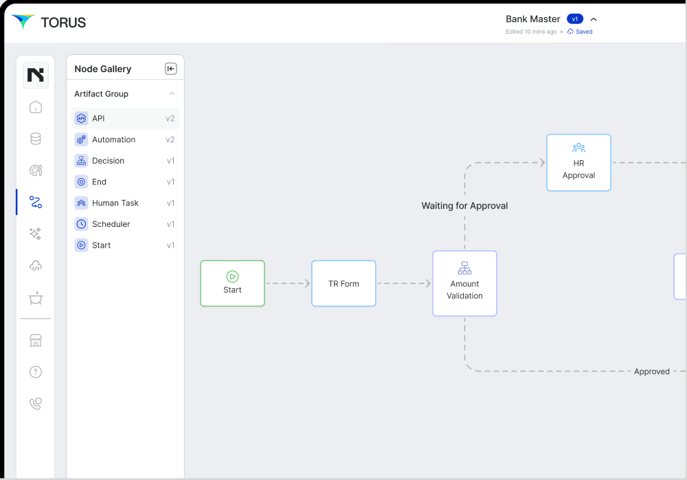Screen dimensions: 687x480
Task: Collapse the Node Gallery panel
Action: [170, 69]
